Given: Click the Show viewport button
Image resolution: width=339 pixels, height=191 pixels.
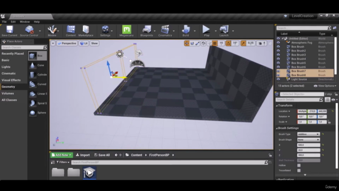Looking at the screenshot, I should click(x=94, y=44).
